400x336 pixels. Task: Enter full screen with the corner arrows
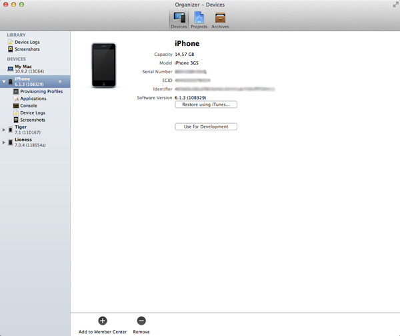pyautogui.click(x=395, y=5)
